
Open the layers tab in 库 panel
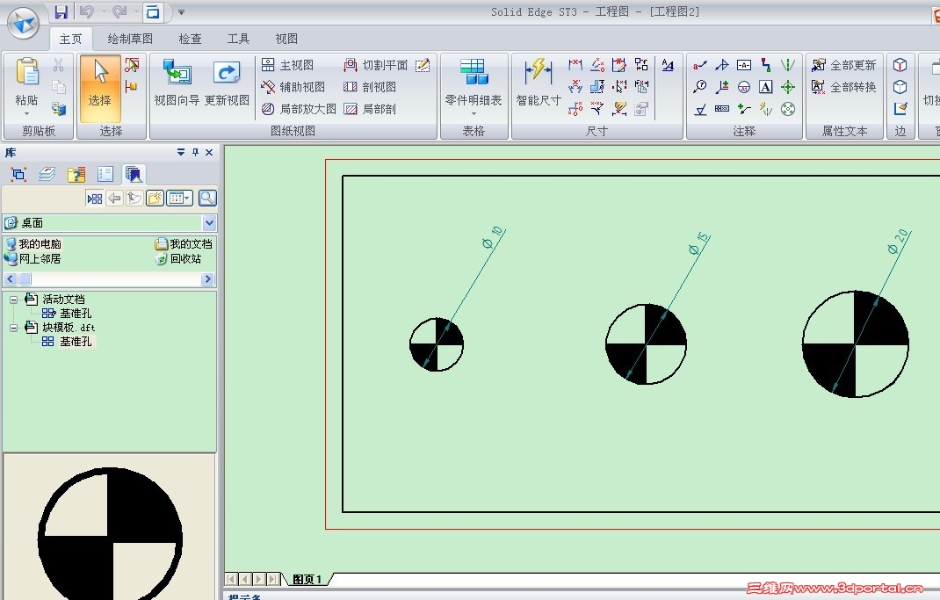tap(47, 175)
